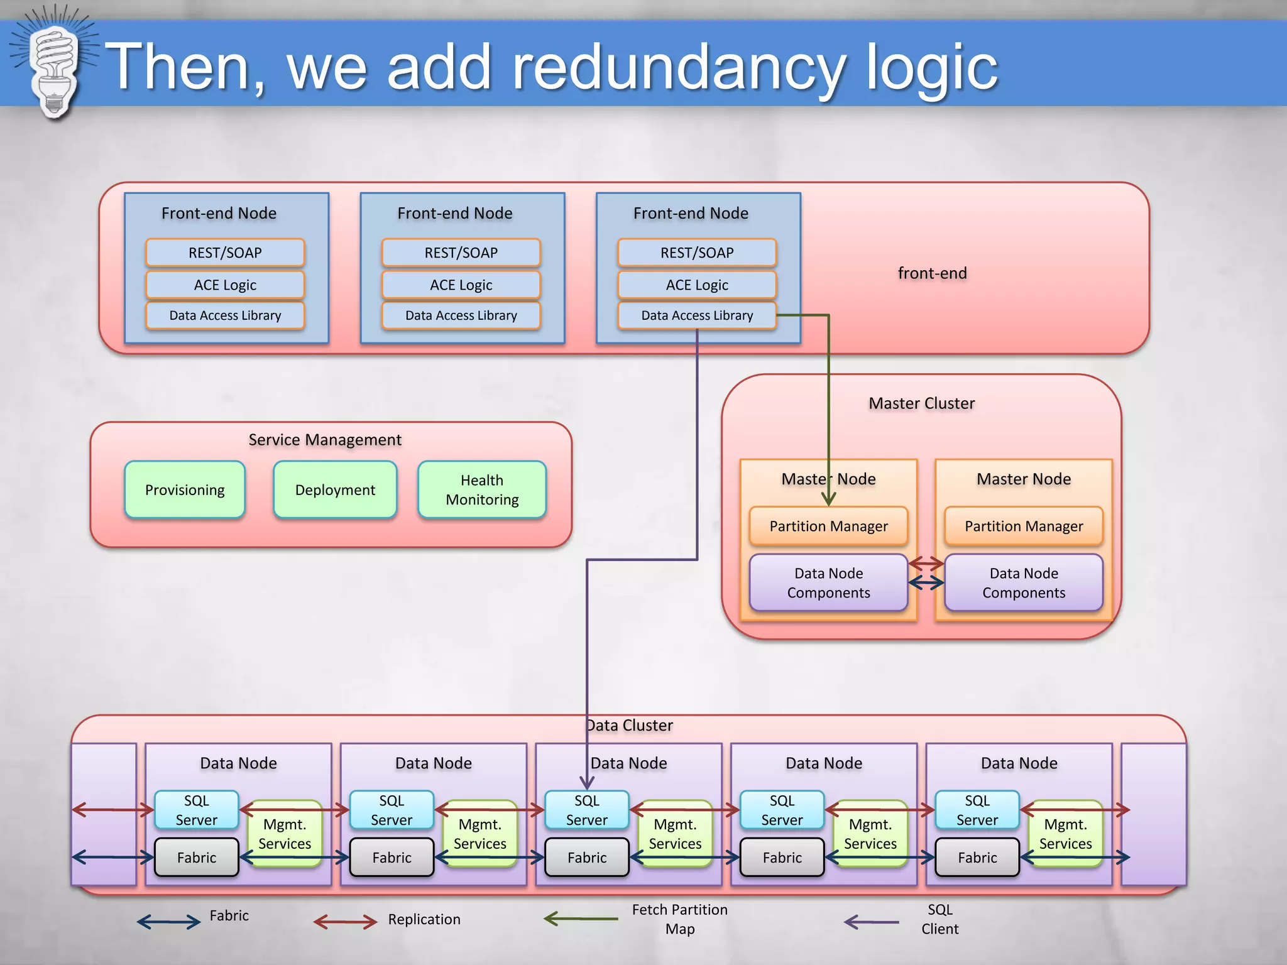Click SQL Server in the first Data Node
The width and height of the screenshot is (1287, 965).
pyautogui.click(x=197, y=810)
